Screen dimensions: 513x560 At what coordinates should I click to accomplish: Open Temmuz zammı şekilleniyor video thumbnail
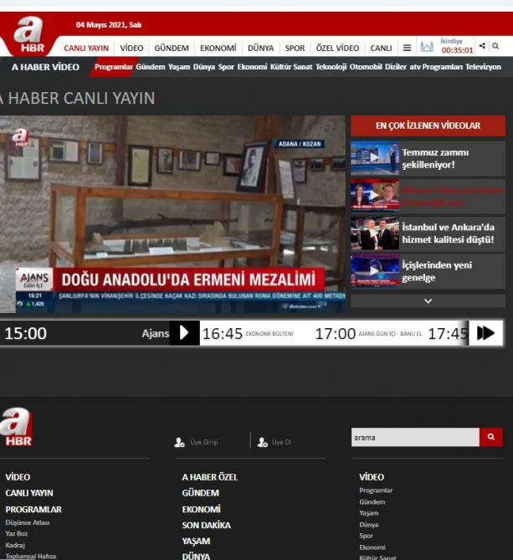(x=375, y=157)
